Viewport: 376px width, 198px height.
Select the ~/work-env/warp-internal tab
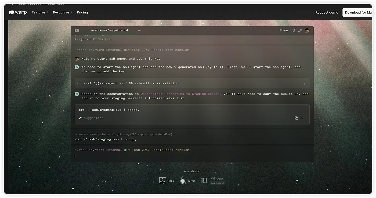pyautogui.click(x=109, y=31)
